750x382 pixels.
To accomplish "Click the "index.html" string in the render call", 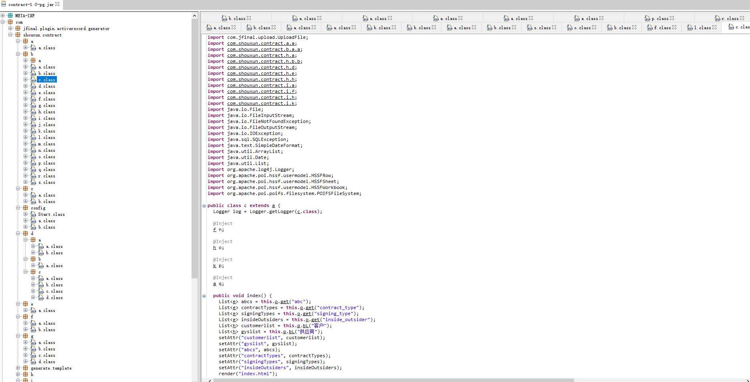I will pyautogui.click(x=255, y=374).
